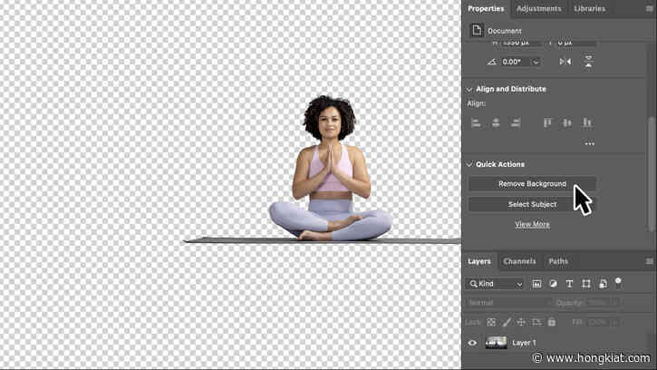Lock all layer attributes padlock
The image size is (657, 370).
(551, 322)
